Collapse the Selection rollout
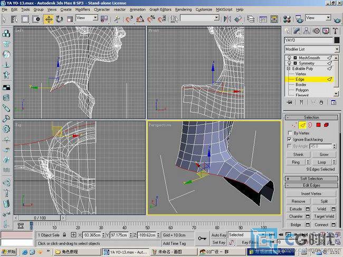This screenshot has width=343, height=257. 311,117
